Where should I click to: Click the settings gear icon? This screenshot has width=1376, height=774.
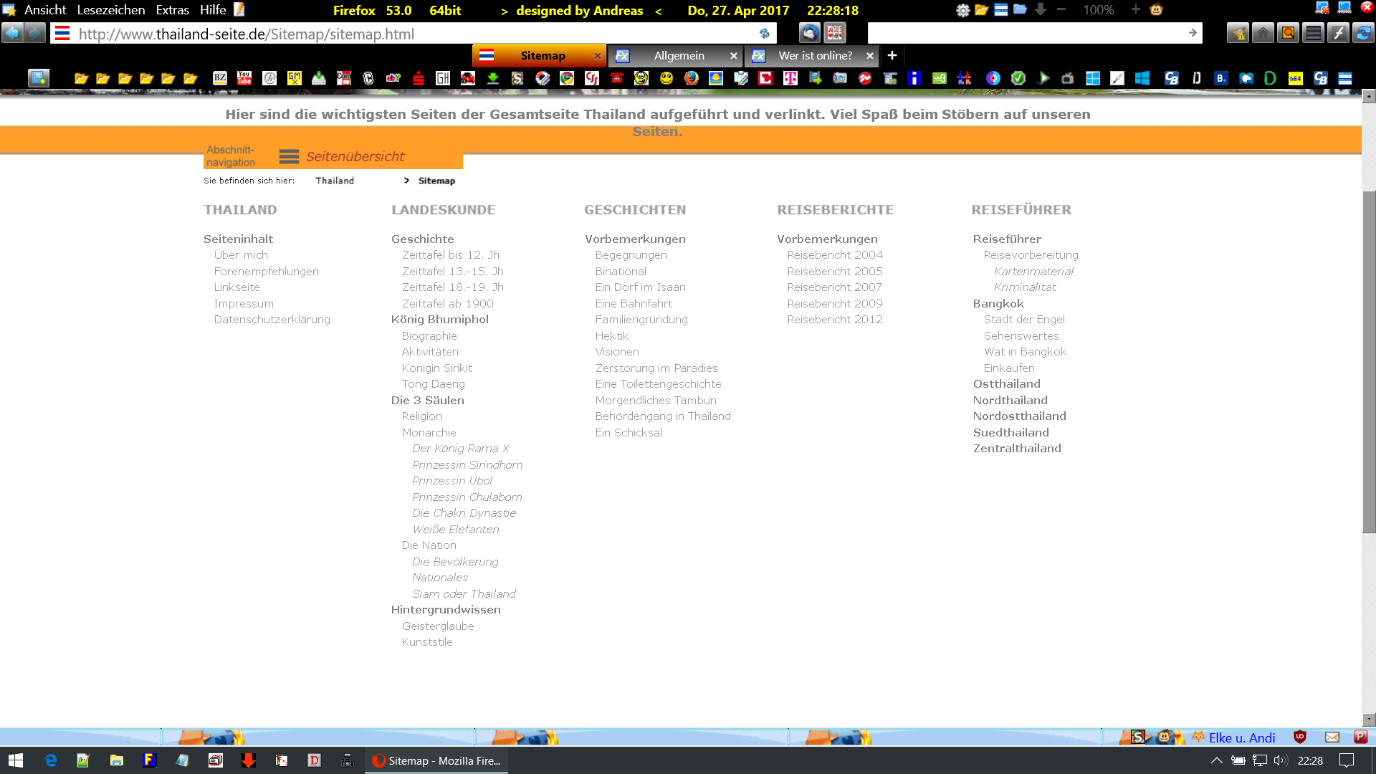pos(962,10)
